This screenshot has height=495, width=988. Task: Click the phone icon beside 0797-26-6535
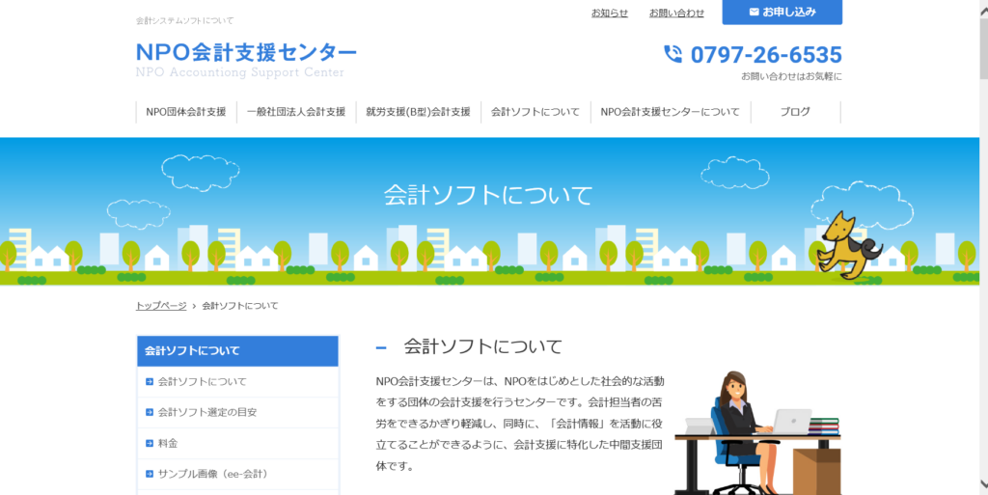pyautogui.click(x=672, y=54)
